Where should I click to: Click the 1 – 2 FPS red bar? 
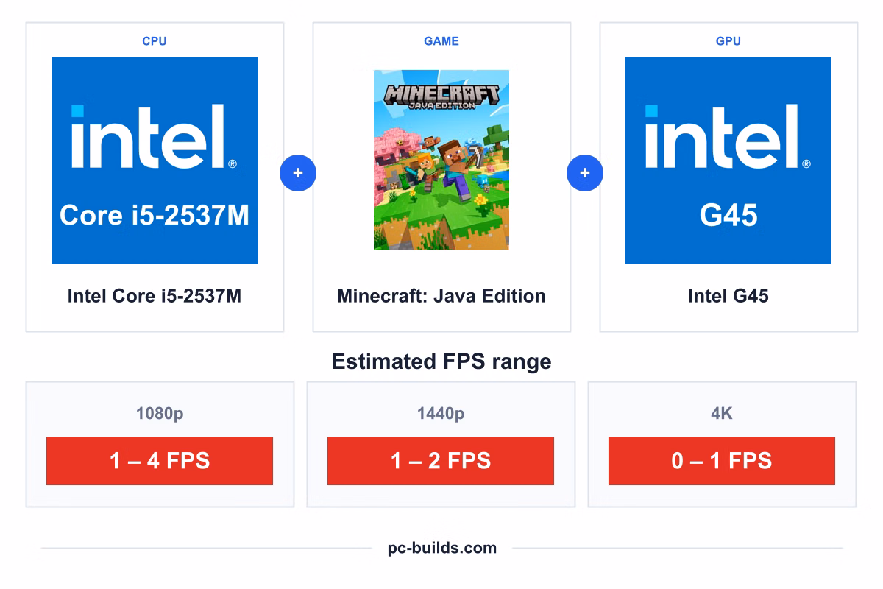click(x=441, y=461)
